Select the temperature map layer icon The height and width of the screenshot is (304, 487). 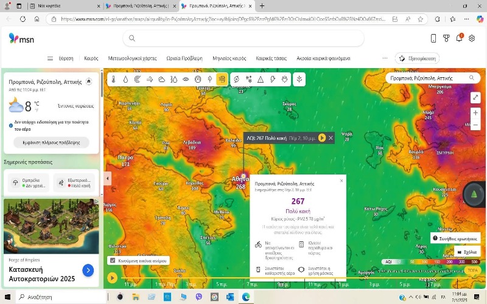pos(114,79)
